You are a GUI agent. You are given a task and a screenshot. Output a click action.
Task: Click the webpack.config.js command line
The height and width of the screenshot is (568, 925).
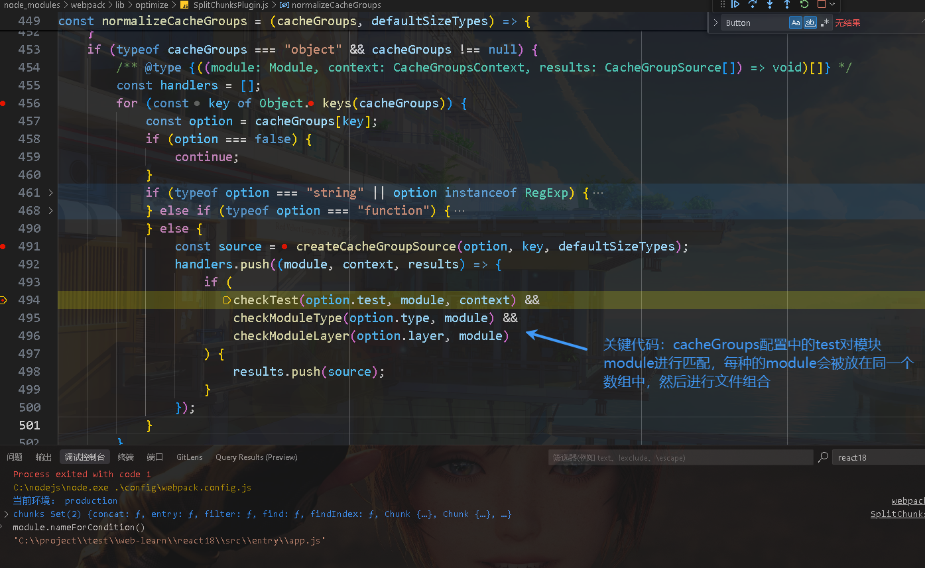[x=132, y=488]
